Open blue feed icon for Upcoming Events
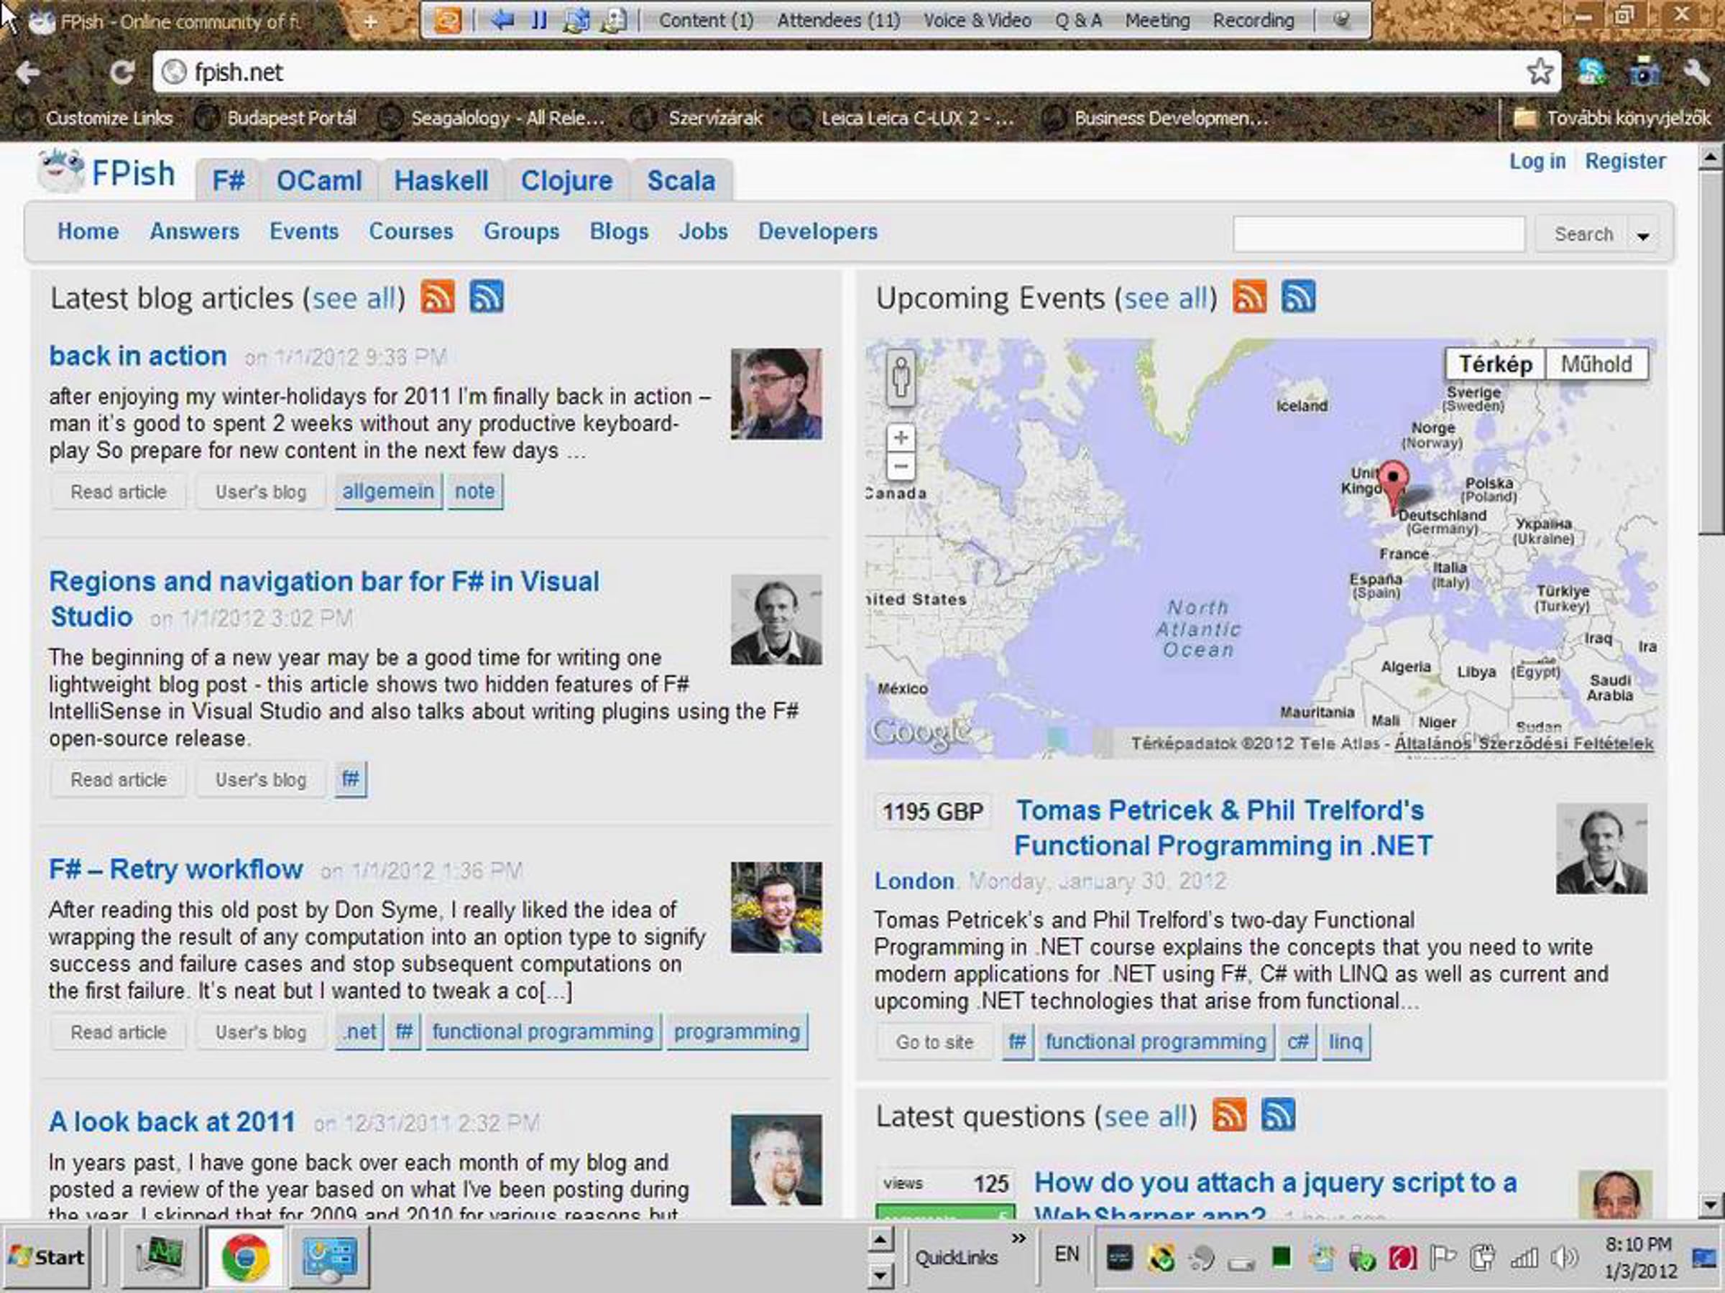Viewport: 1725px width, 1293px height. [1299, 297]
